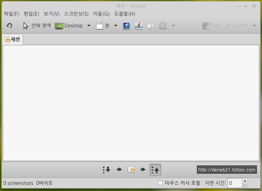Increase the delay time with up stepper
The width and height of the screenshot is (262, 191).
[245, 181]
